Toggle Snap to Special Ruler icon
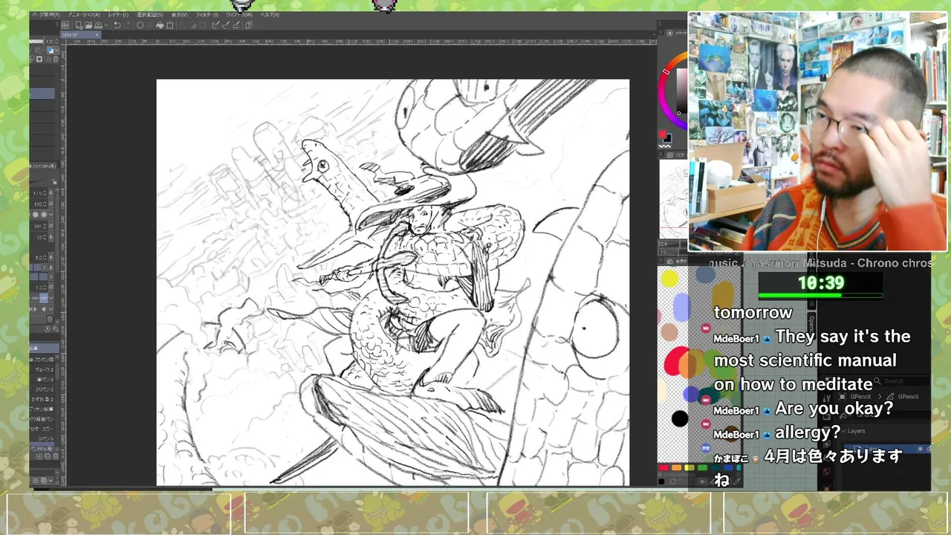Viewport: 951px width, 535px height. click(x=225, y=25)
